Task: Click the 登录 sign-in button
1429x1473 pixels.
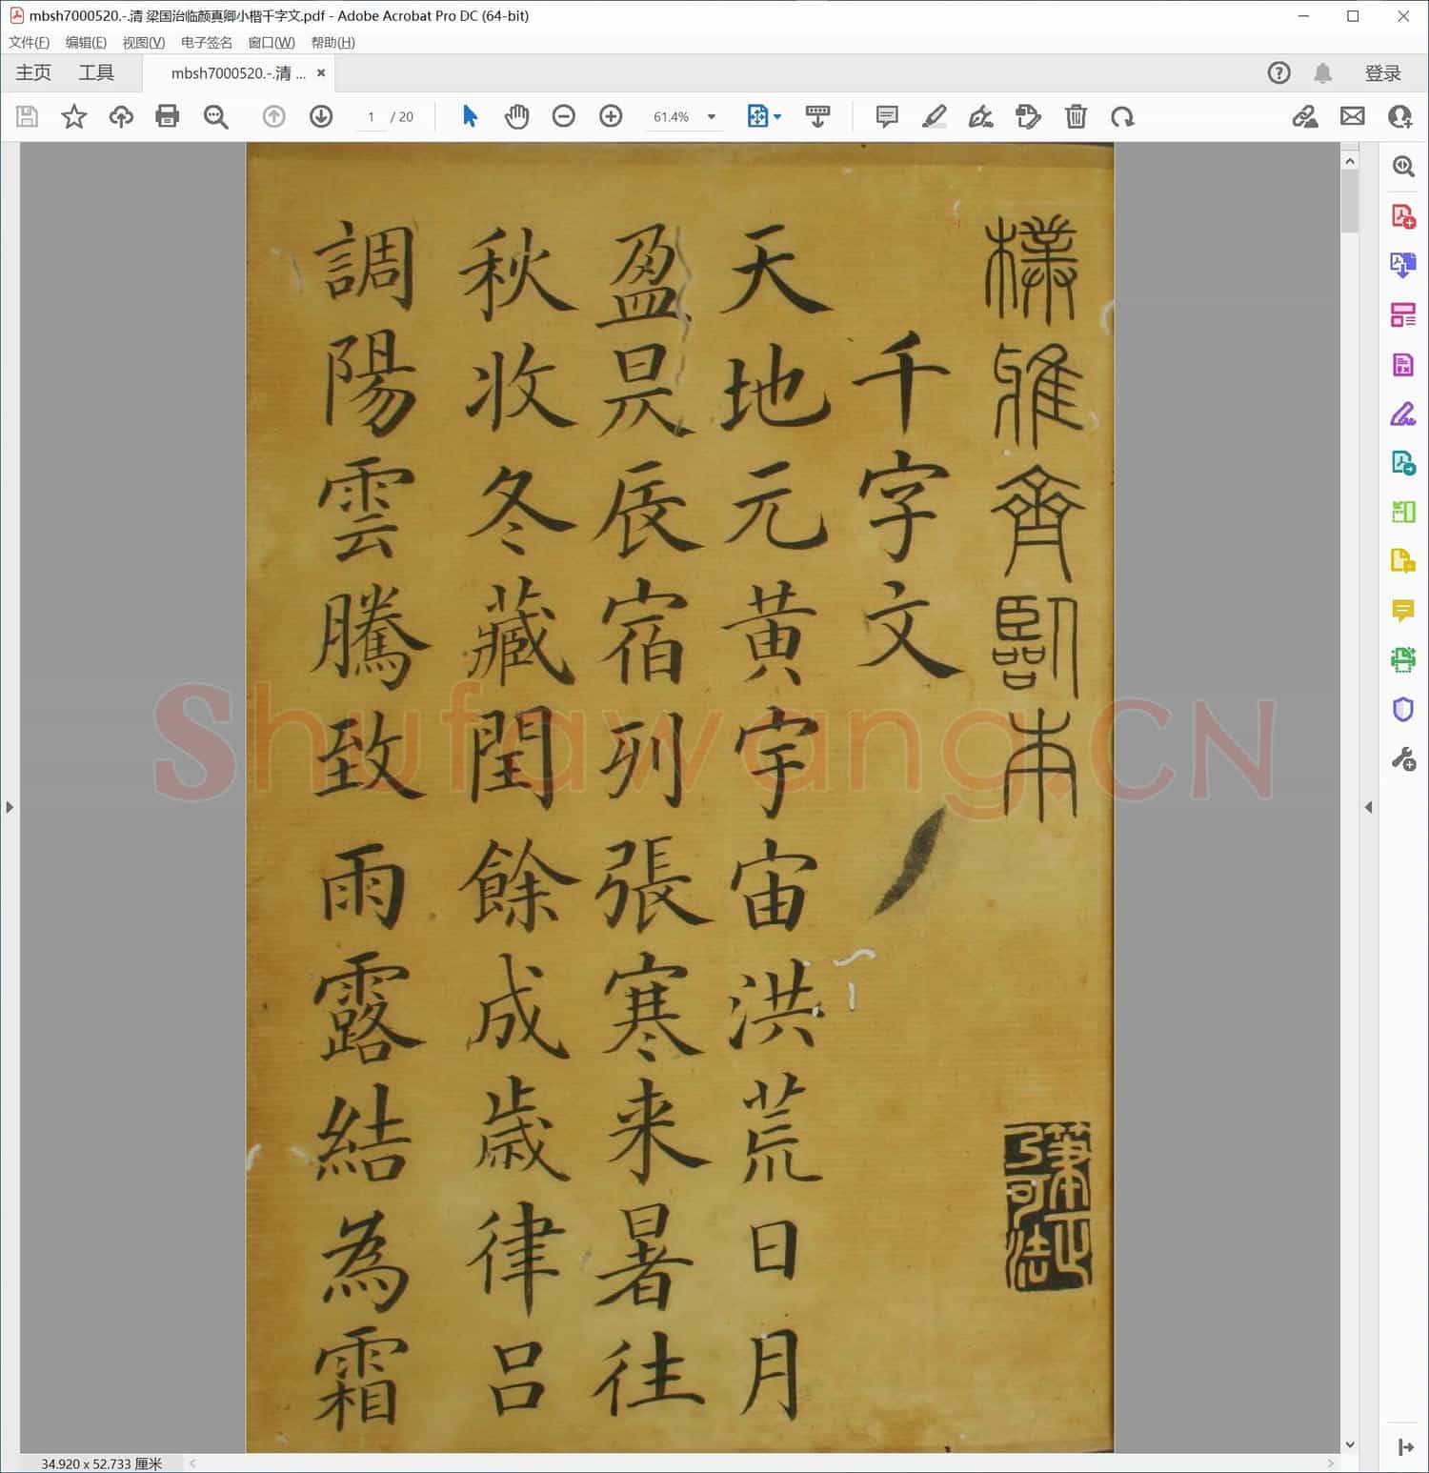Action: point(1384,72)
